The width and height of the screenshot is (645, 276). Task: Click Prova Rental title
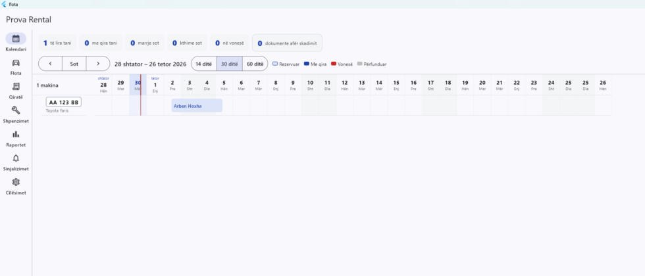[28, 20]
